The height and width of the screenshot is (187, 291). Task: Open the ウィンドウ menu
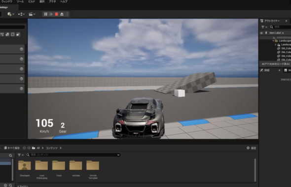[7, 1]
